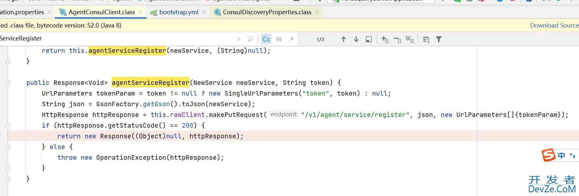
Task: Unselect occurrence icon in find bar
Action: point(397,40)
